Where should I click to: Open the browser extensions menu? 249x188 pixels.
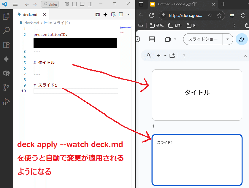tap(243, 15)
